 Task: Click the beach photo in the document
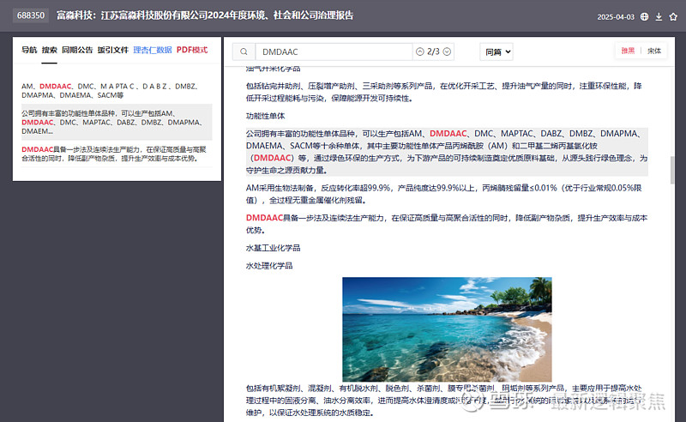[447, 329]
